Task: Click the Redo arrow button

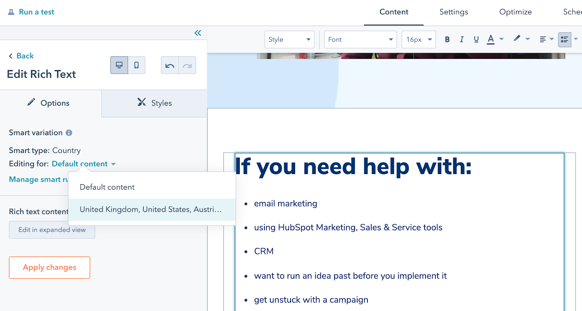Action: (x=187, y=65)
